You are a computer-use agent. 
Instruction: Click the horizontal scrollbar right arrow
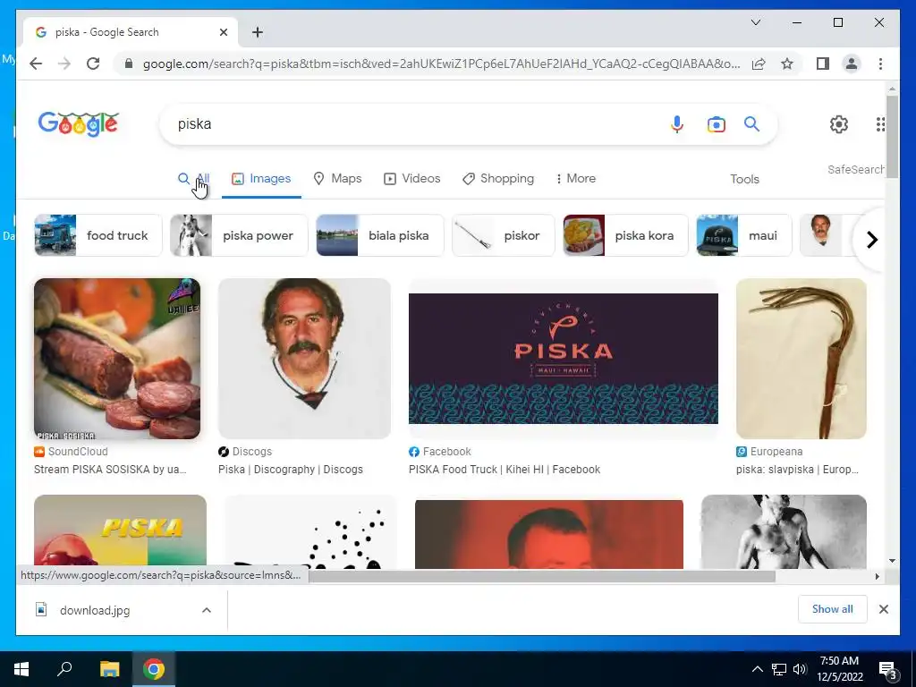877,577
